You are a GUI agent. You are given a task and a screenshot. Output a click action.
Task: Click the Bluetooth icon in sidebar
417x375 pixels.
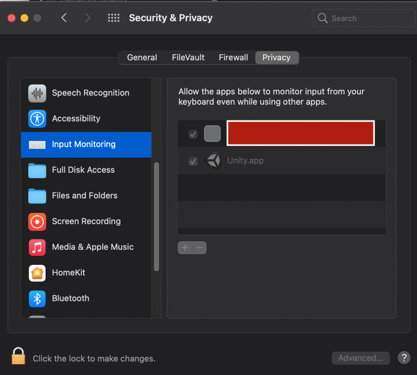[37, 298]
